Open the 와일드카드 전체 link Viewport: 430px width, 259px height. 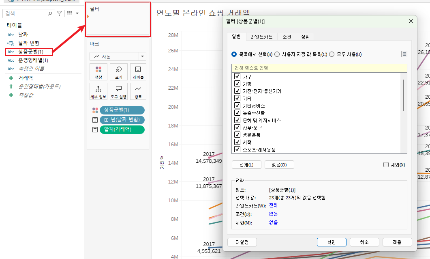coord(274,205)
